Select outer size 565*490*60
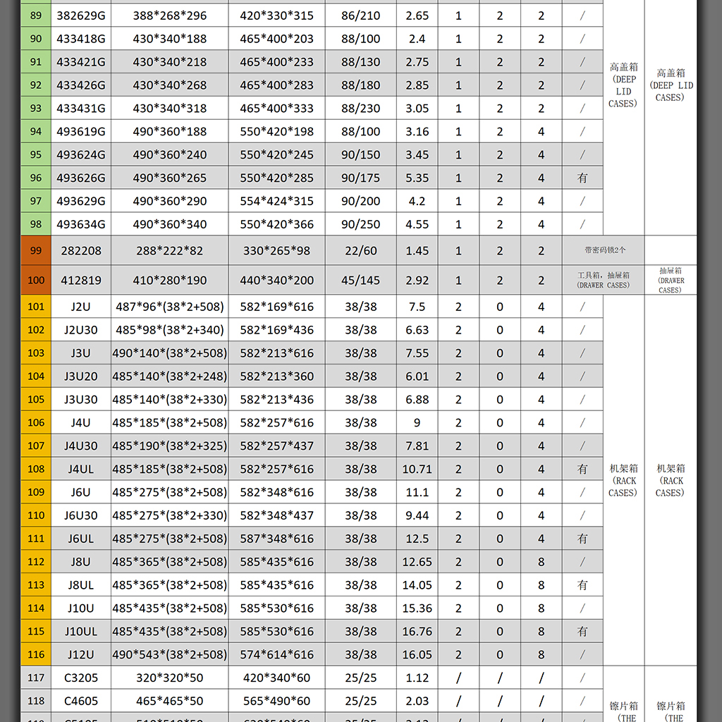 (x=276, y=701)
